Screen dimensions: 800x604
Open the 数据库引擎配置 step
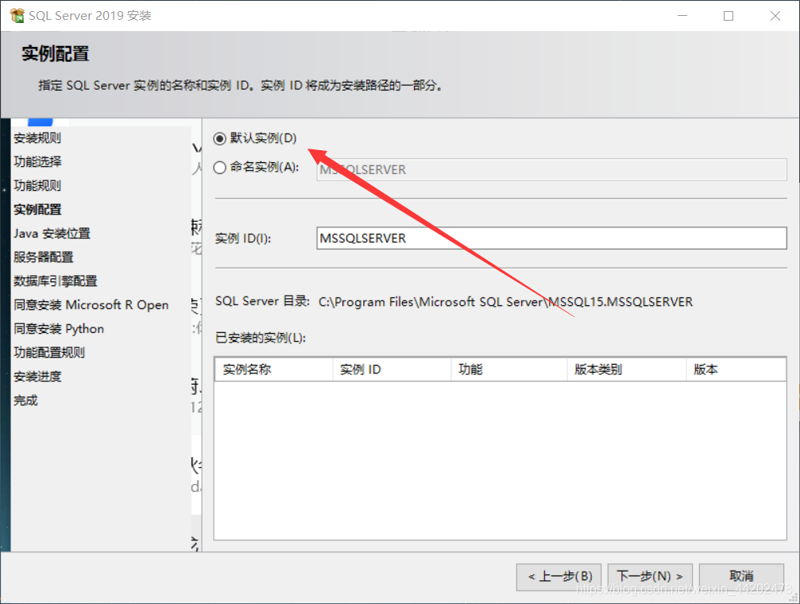tap(55, 281)
